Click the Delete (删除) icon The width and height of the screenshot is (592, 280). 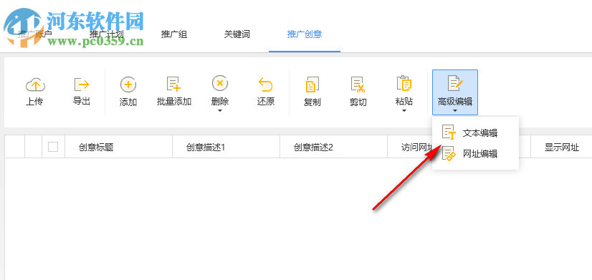220,83
